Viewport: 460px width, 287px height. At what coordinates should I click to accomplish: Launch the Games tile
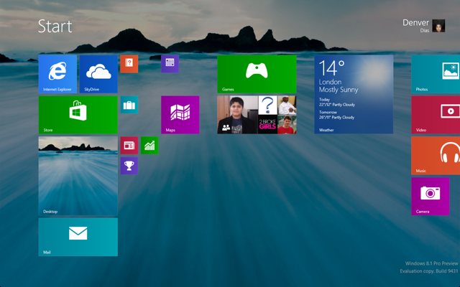point(257,74)
